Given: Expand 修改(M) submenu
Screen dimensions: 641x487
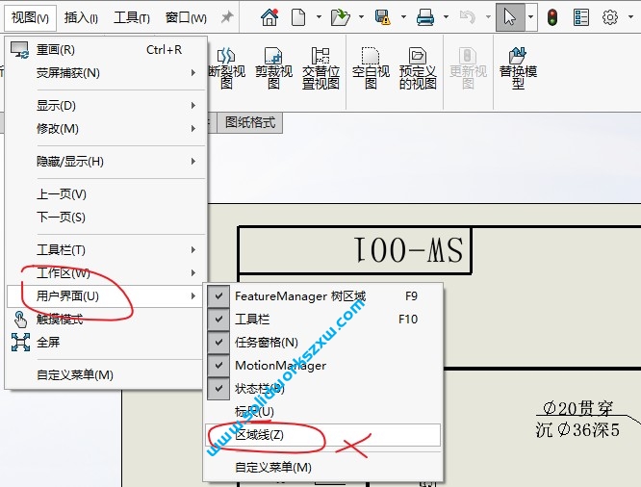Looking at the screenshot, I should [106, 128].
